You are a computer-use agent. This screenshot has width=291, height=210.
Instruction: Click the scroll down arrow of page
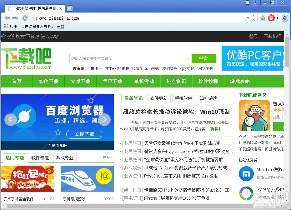287,200
